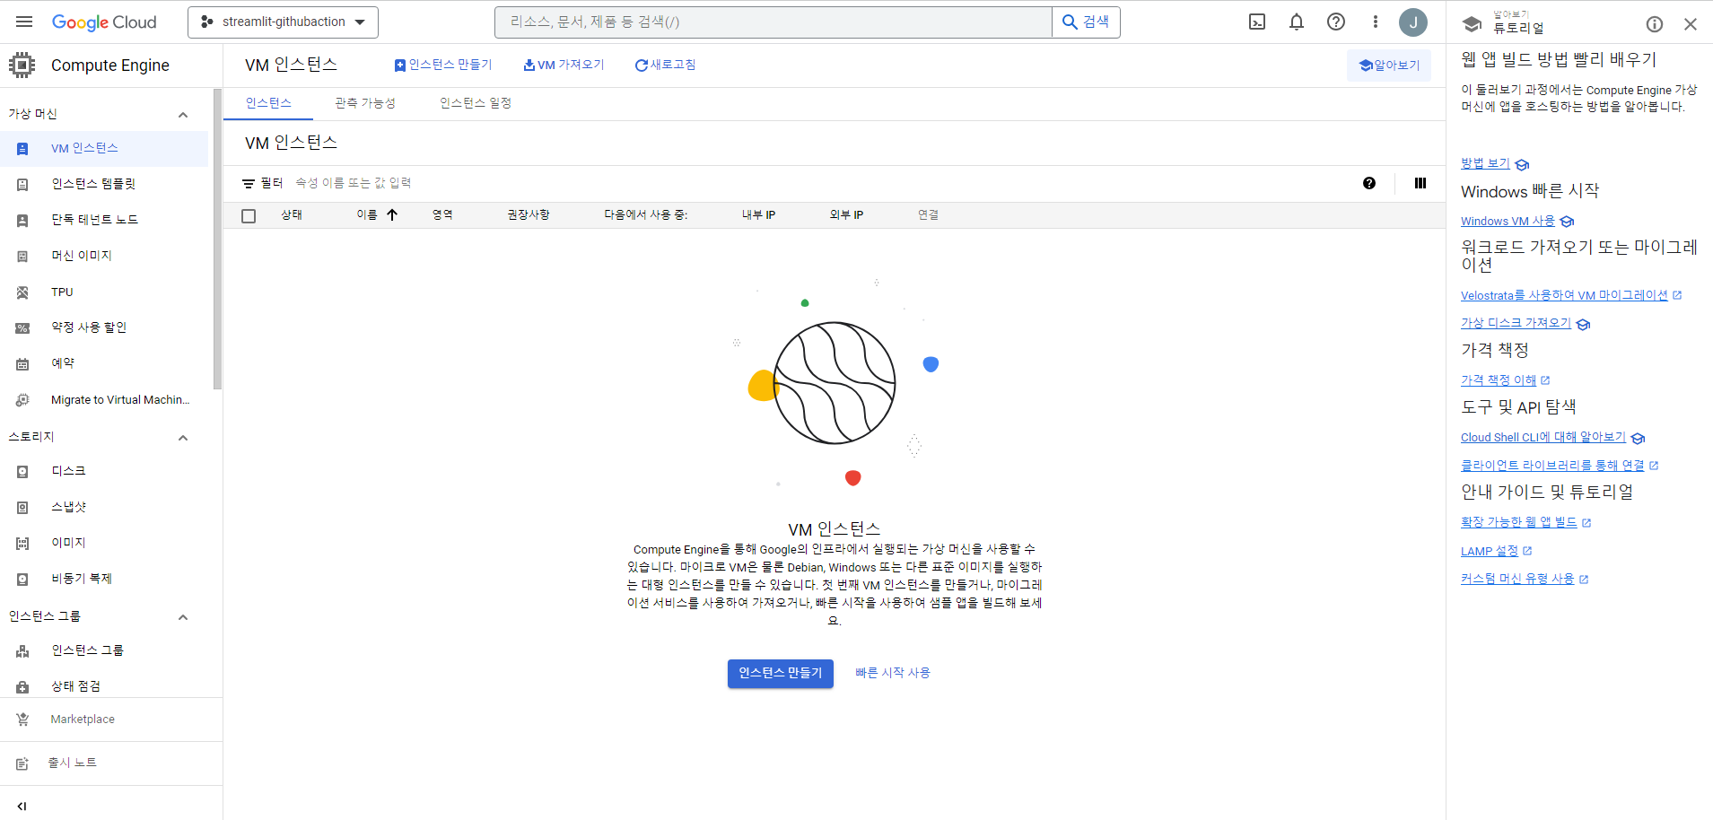This screenshot has height=820, width=1713.
Task: Collapse the 가상 머신 section
Action: (x=183, y=115)
